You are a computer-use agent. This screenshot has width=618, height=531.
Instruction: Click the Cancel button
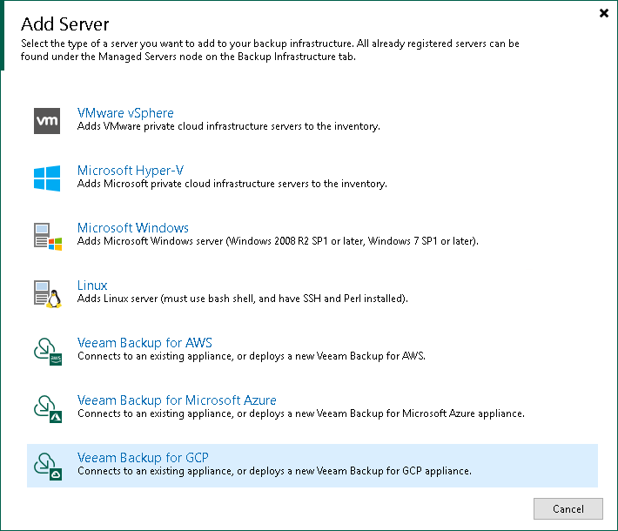pyautogui.click(x=568, y=509)
